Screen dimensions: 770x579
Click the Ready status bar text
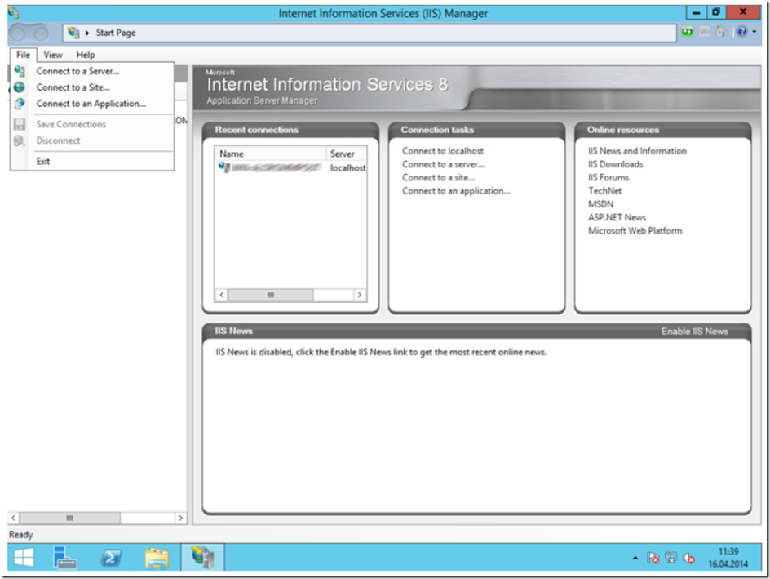pyautogui.click(x=20, y=535)
